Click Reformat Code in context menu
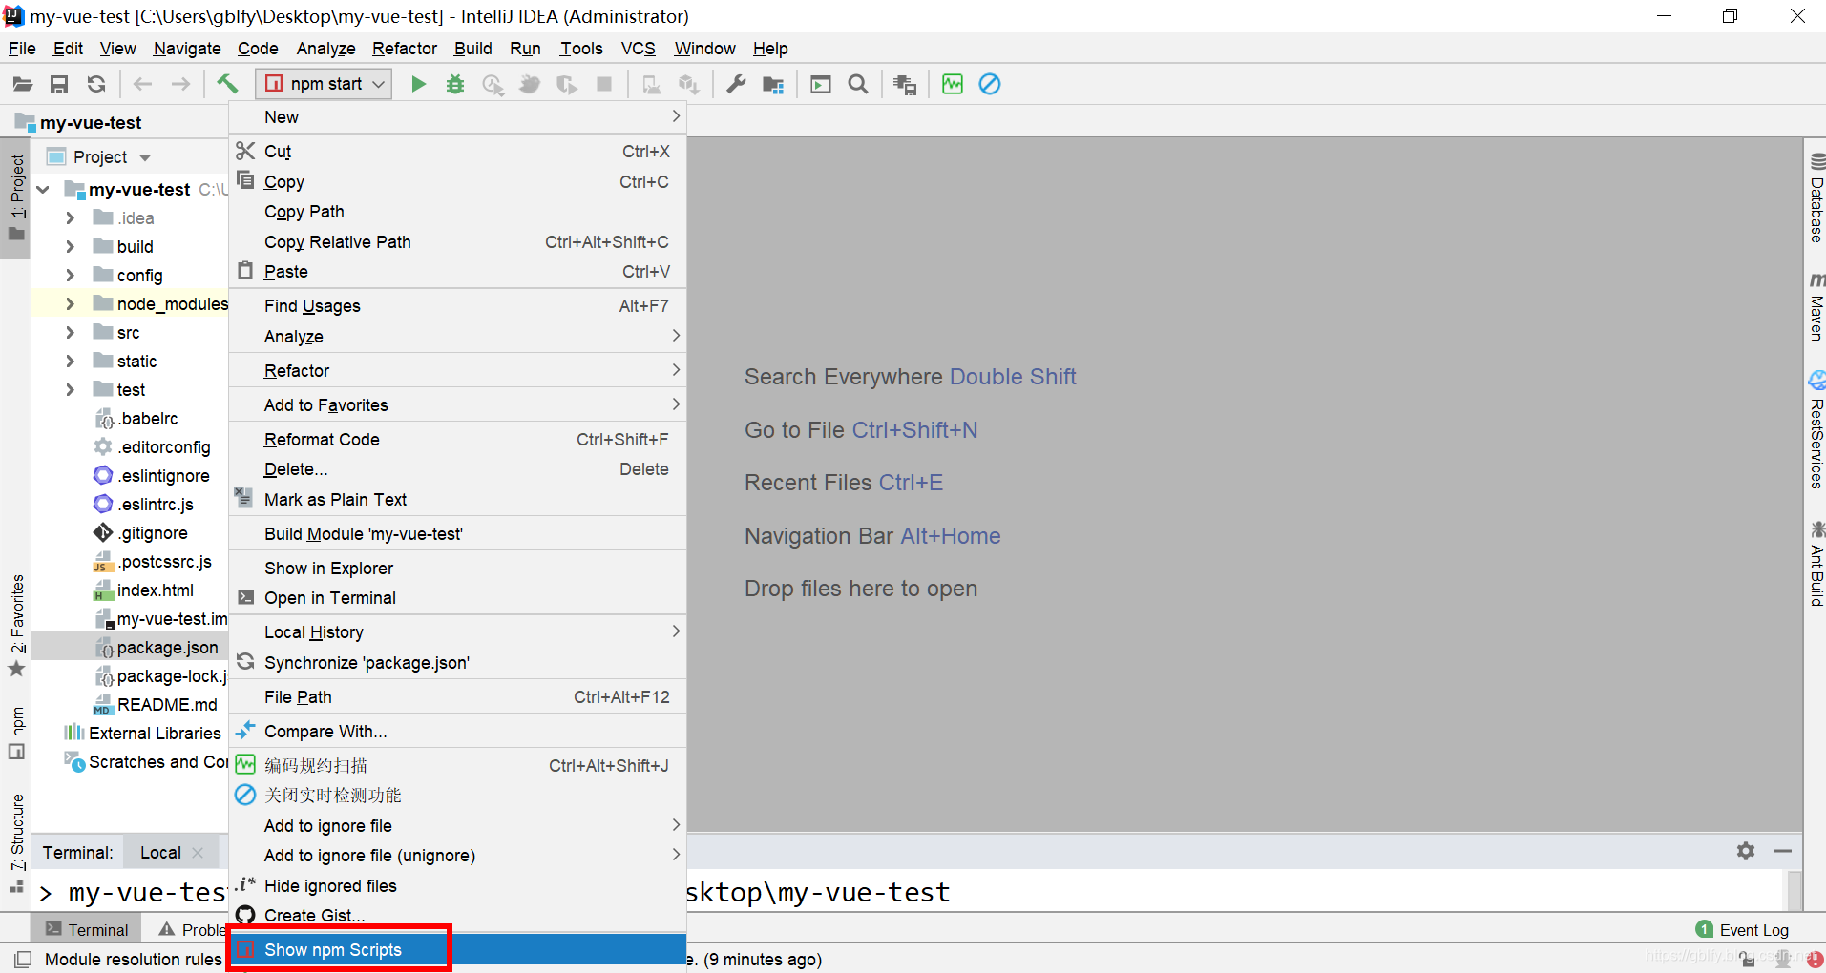 tap(457, 440)
